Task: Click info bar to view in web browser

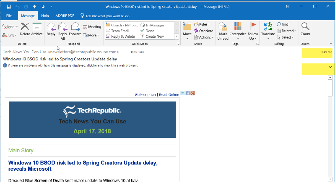Action: point(70,65)
